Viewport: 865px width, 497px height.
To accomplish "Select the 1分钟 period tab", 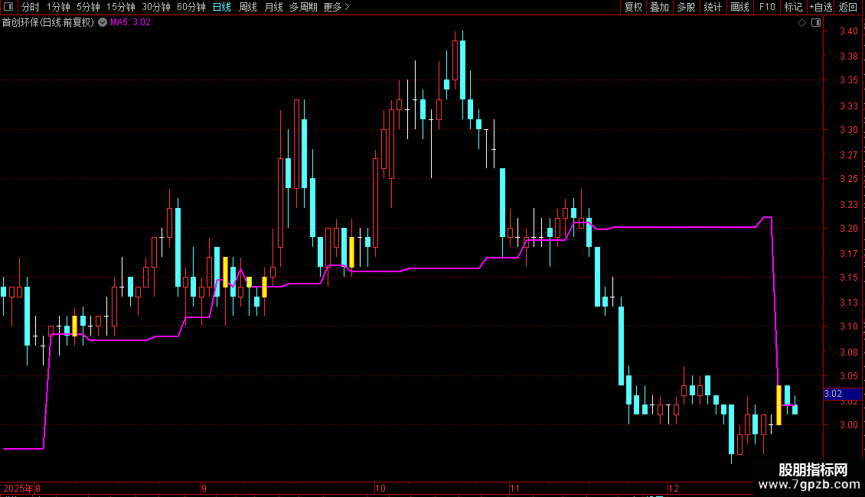I will click(58, 7).
